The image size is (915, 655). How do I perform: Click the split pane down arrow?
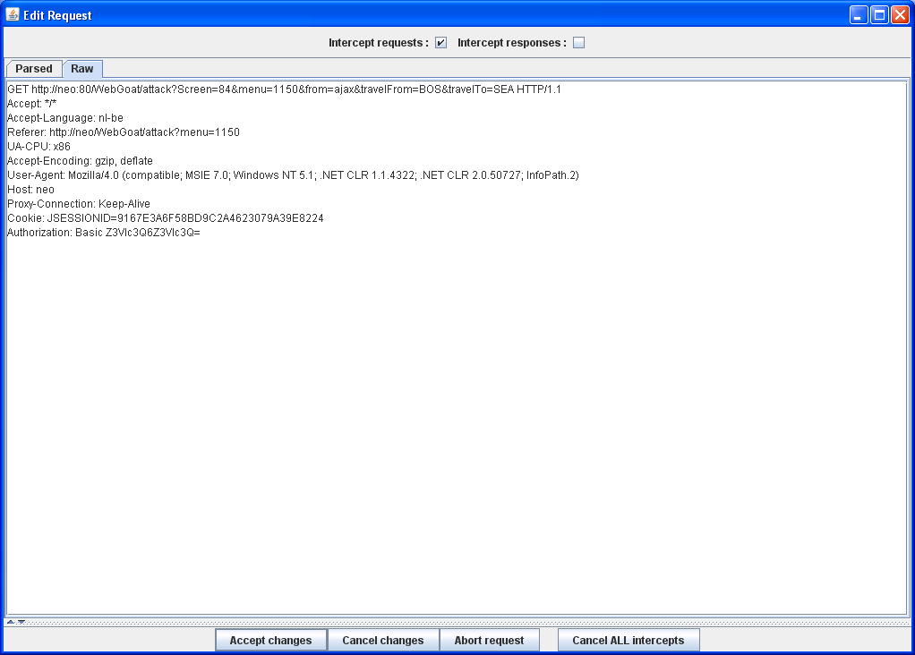click(21, 621)
